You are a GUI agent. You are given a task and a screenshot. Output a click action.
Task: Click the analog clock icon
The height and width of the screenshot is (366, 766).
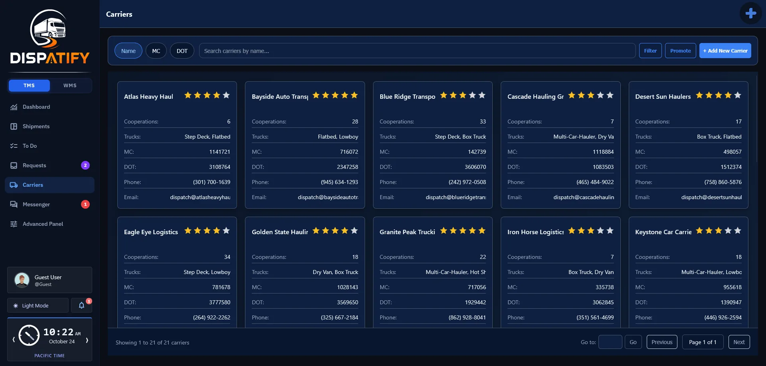[29, 335]
